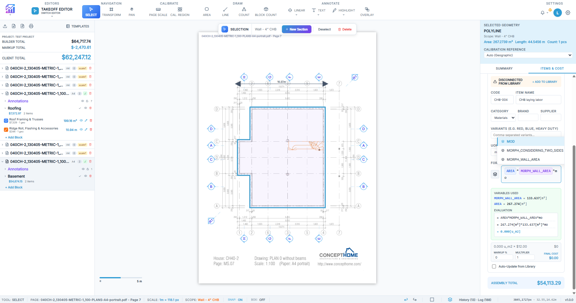
Task: Open the Category Materials dropdown
Action: pyautogui.click(x=504, y=118)
